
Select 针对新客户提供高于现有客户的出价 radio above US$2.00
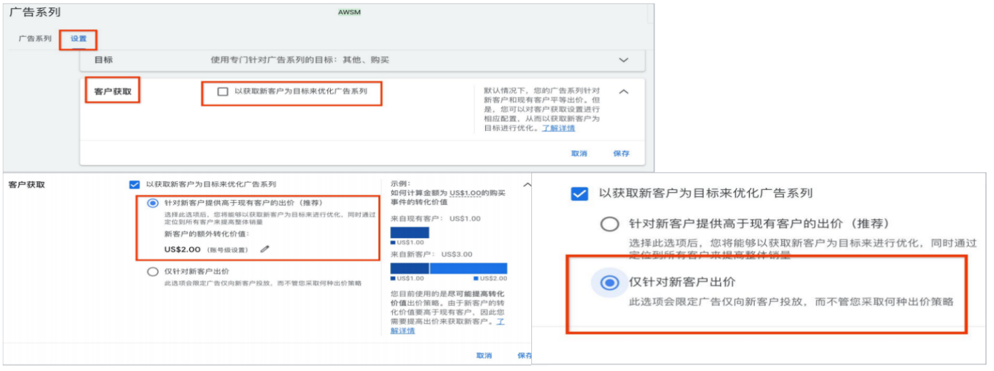(152, 203)
